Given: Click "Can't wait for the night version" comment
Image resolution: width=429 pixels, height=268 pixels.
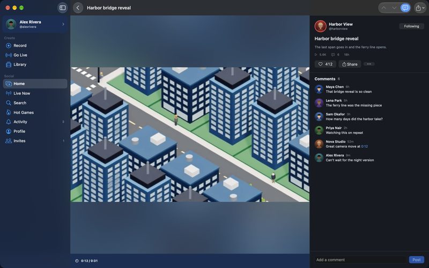Looking at the screenshot, I should click(350, 160).
